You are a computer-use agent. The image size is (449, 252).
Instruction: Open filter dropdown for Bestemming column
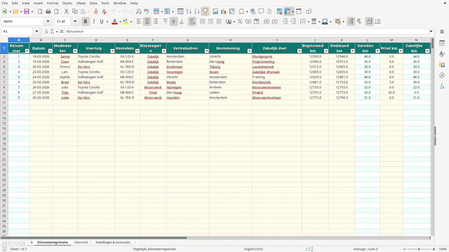tap(249, 51)
